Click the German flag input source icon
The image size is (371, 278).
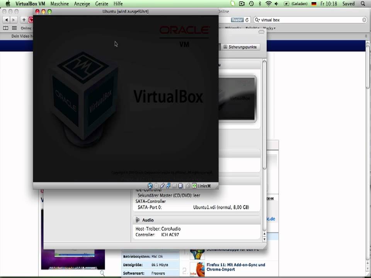point(314,4)
